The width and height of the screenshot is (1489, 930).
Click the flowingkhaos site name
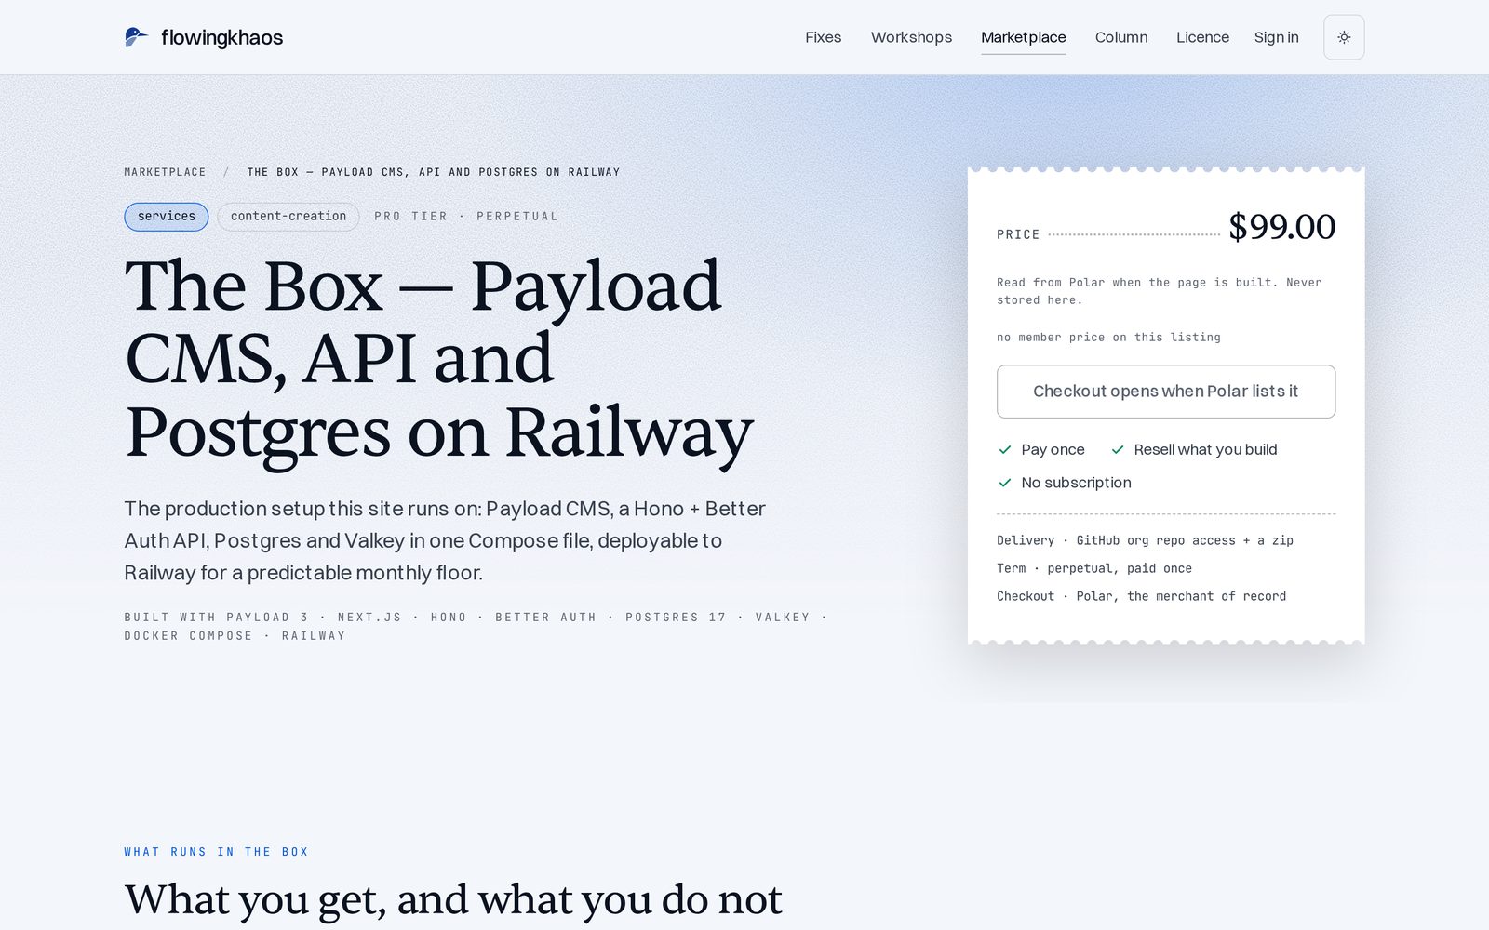click(221, 37)
